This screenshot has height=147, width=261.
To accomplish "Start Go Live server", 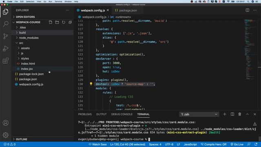I will pos(237,144).
